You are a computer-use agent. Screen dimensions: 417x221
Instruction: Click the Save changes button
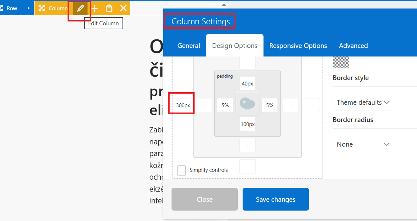click(276, 199)
